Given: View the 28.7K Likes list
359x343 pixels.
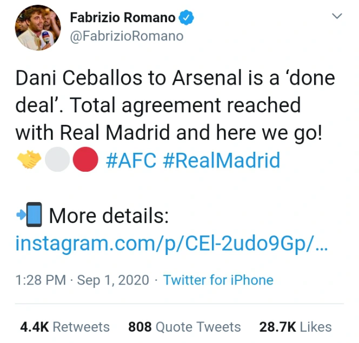Looking at the screenshot, I should (295, 327).
